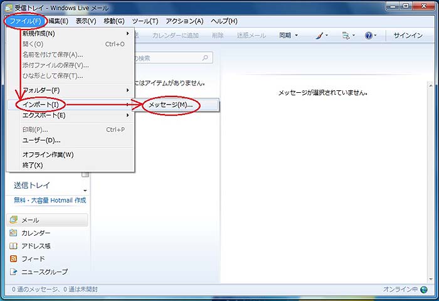Expand the 同期 (Sync) dropdown
Screen dimensions: 439x301
click(x=288, y=36)
